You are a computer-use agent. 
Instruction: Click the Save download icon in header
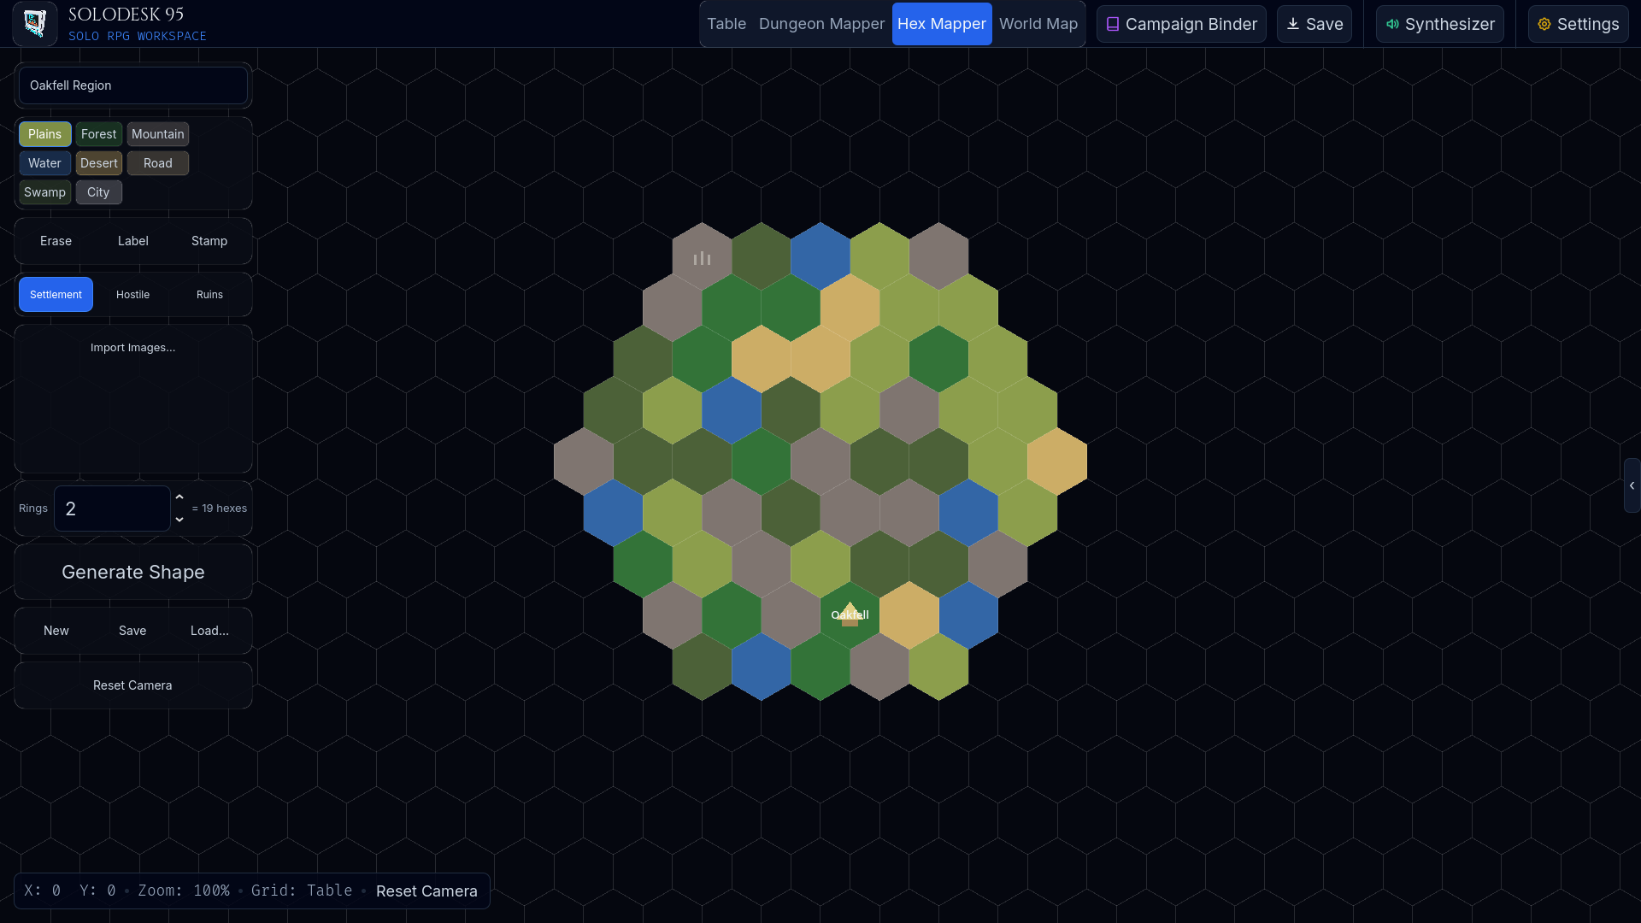[1293, 24]
